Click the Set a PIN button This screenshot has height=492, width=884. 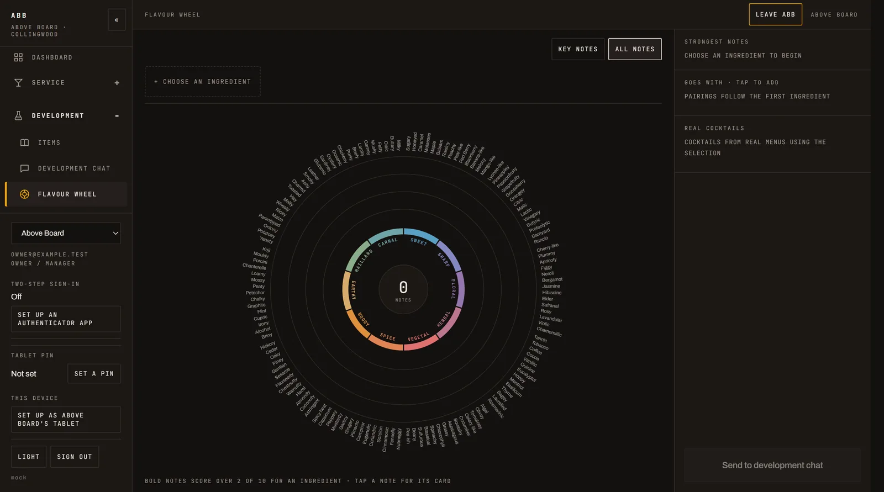coord(94,374)
